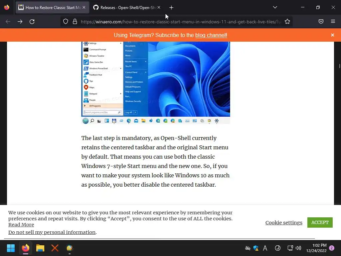The image size is (341, 256).
Task: Go forward with the arrow button
Action: [x=20, y=22]
